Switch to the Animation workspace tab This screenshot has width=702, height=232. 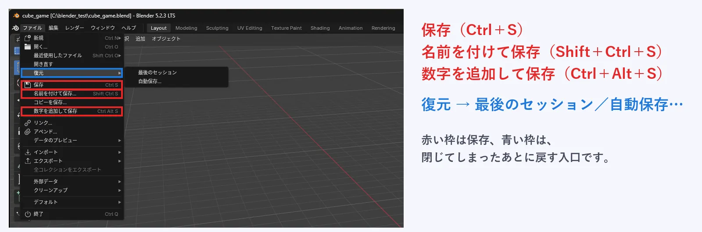(351, 28)
